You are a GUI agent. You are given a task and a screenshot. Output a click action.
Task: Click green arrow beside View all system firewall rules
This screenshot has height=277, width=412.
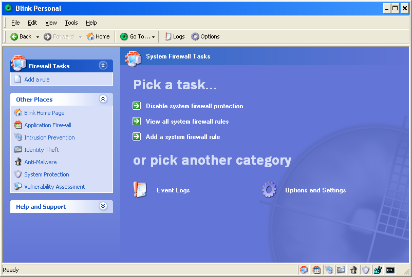(x=137, y=121)
